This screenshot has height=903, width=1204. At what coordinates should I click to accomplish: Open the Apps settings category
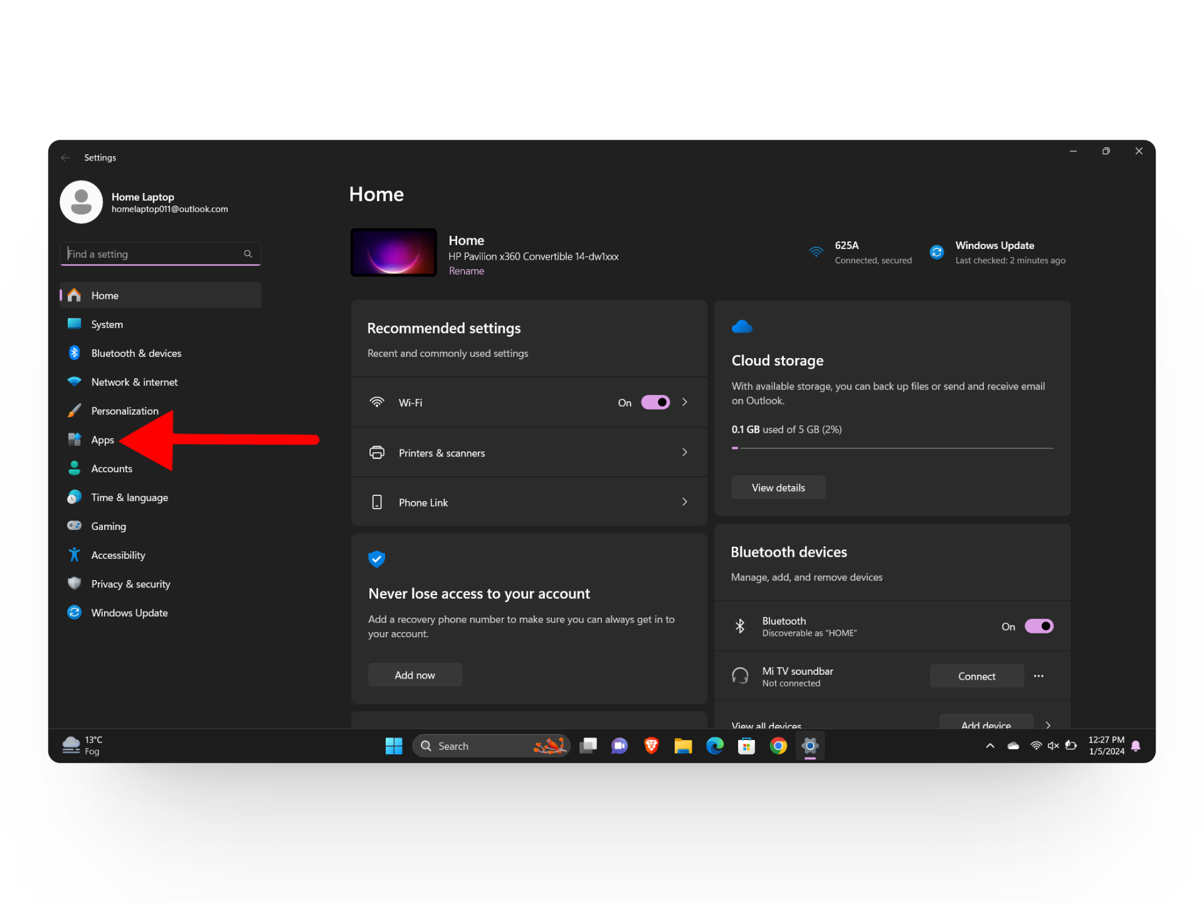(102, 440)
